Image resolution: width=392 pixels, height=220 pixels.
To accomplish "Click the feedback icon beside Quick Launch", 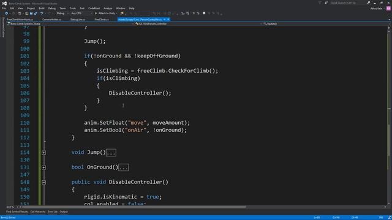I will coord(326,2).
